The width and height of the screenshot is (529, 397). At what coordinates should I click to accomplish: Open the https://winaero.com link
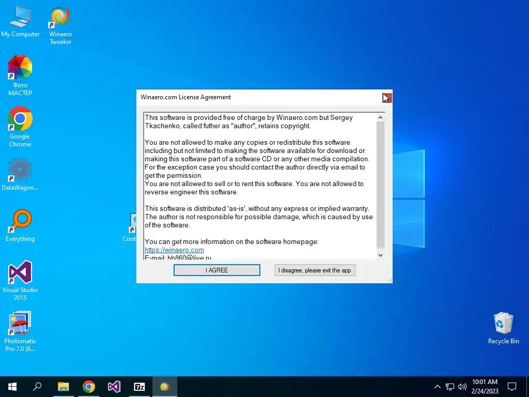pyautogui.click(x=174, y=250)
